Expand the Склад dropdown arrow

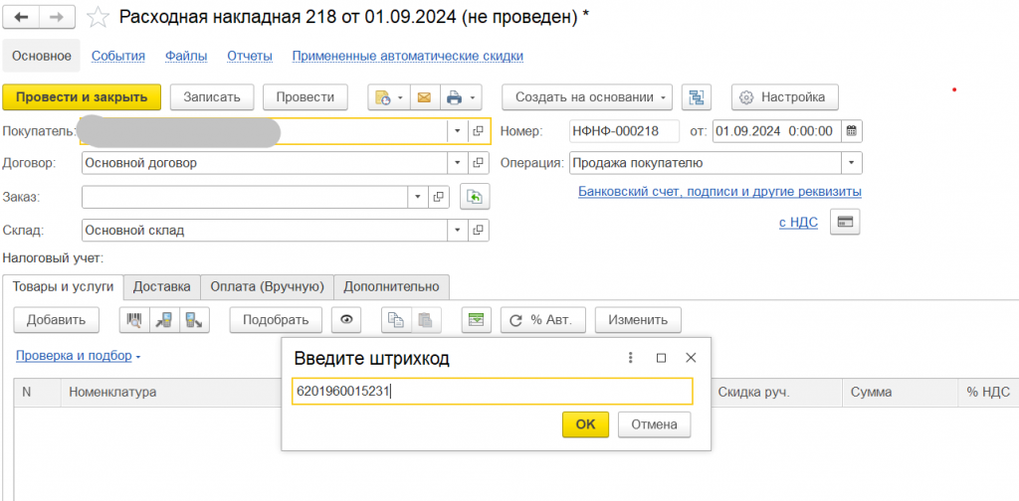[457, 231]
